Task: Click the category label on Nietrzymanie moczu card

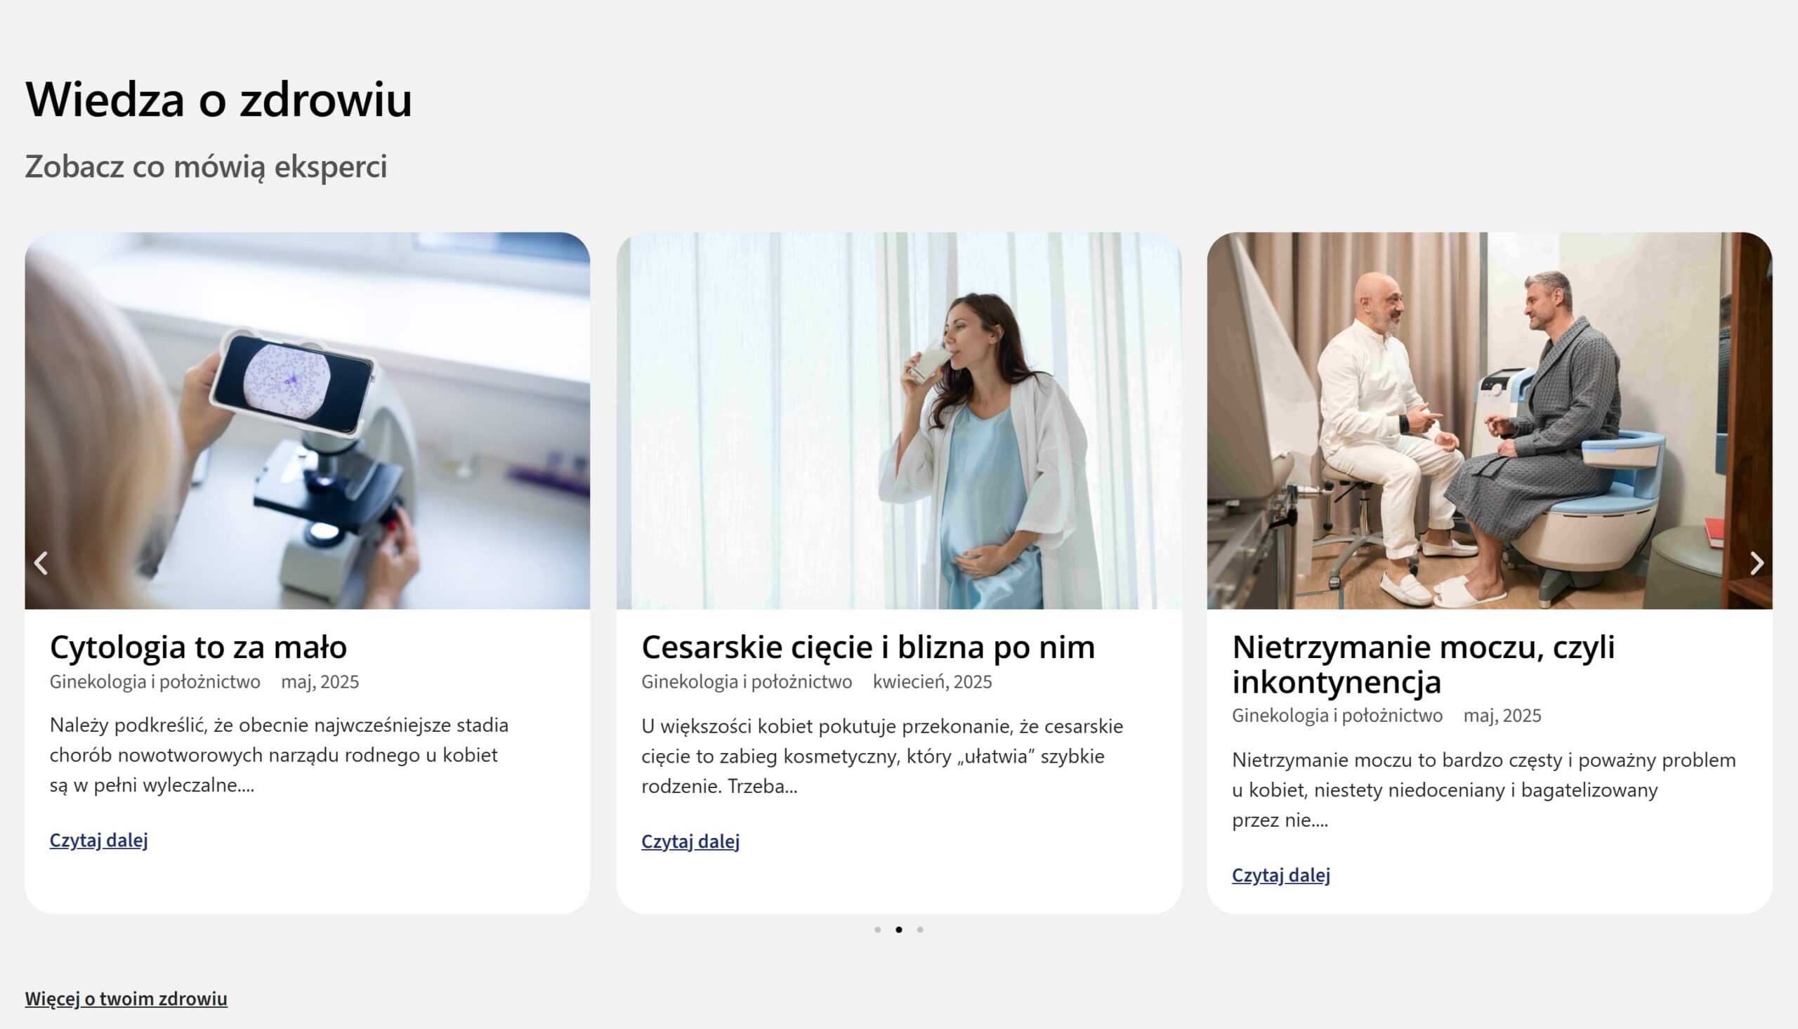Action: 1337,715
